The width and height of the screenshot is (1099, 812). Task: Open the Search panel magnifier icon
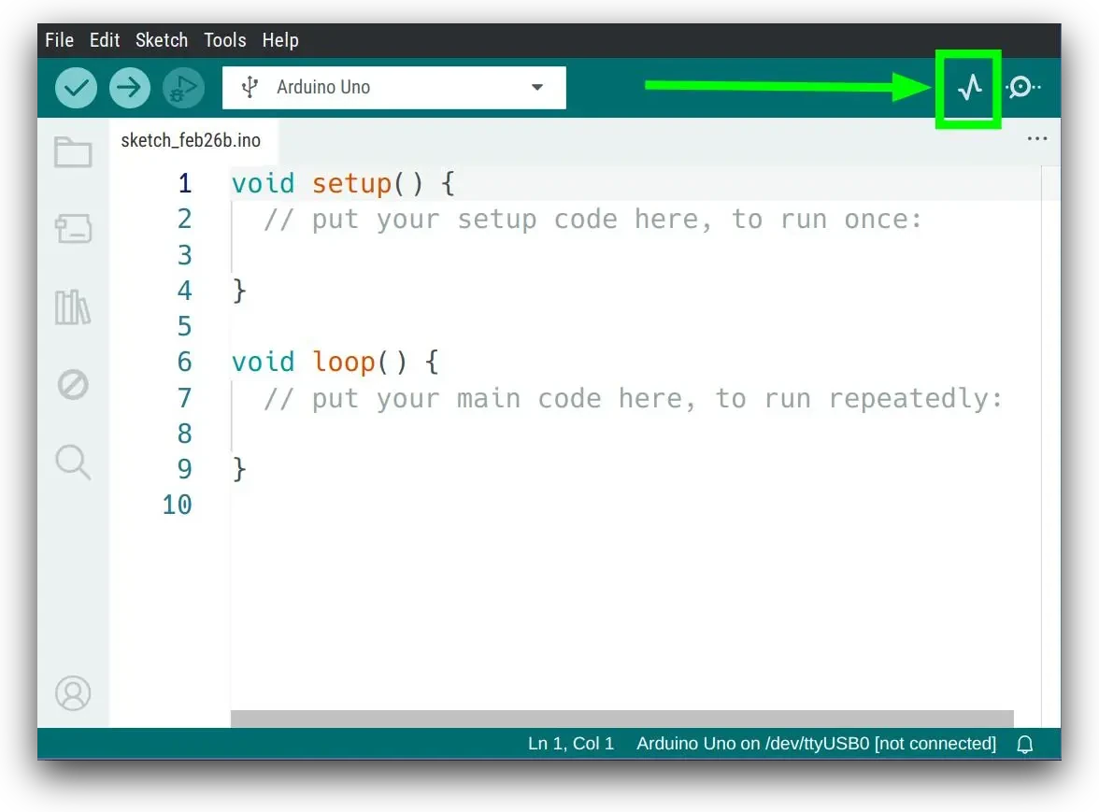73,462
